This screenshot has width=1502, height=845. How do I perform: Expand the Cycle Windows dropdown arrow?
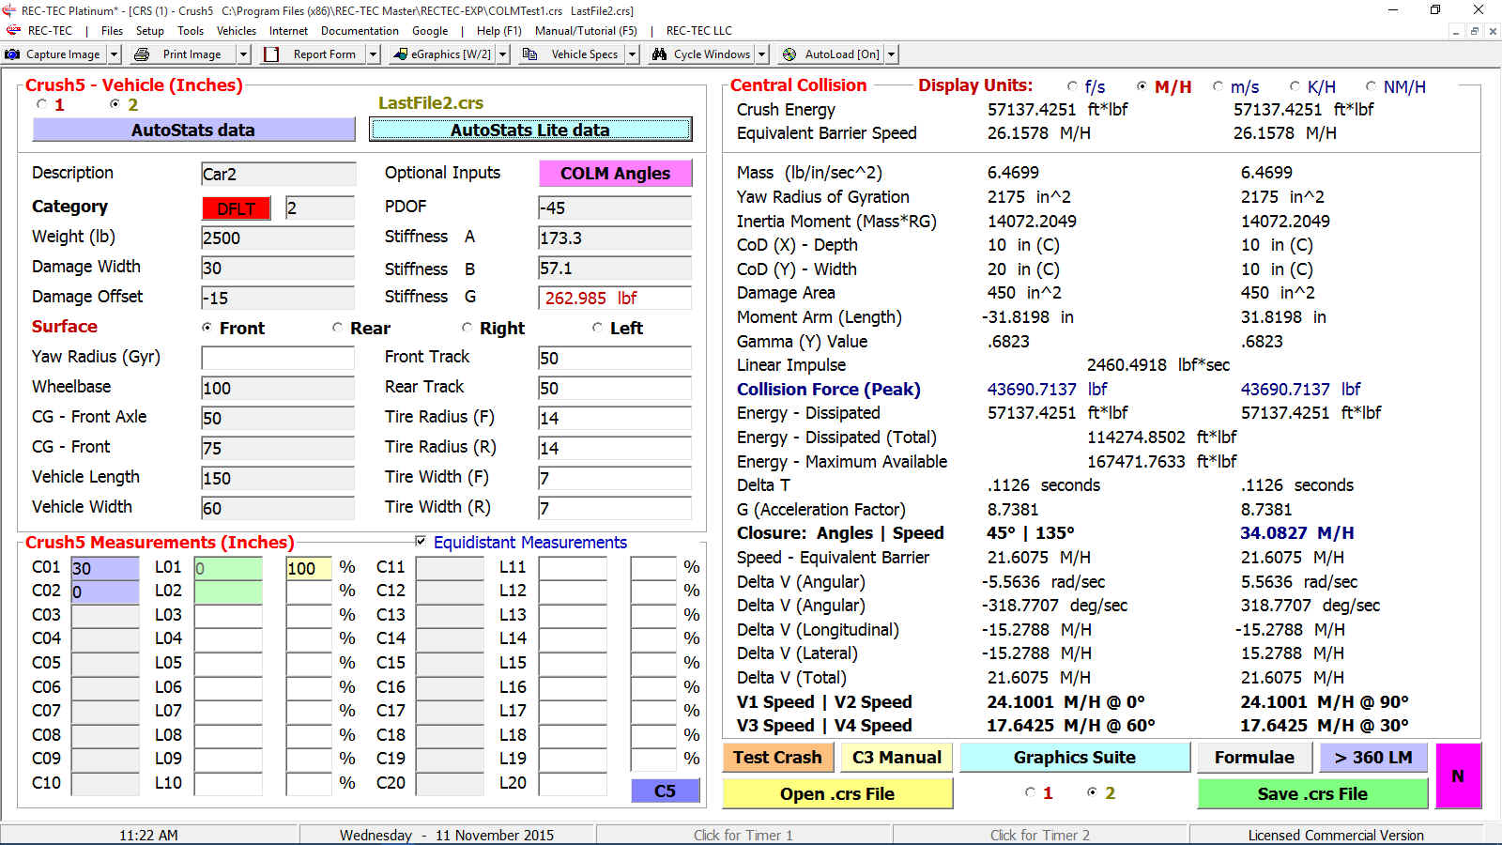761,54
